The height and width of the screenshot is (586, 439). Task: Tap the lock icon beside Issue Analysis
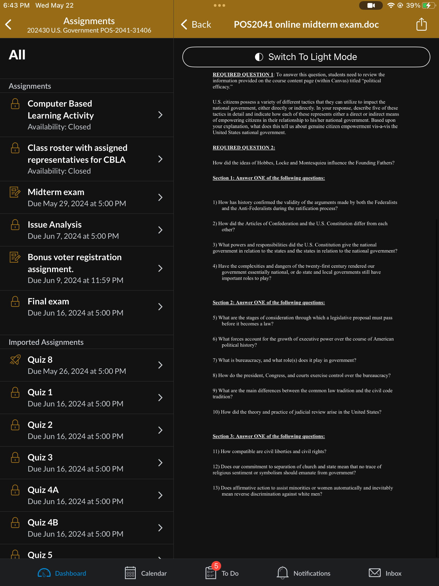(x=15, y=225)
